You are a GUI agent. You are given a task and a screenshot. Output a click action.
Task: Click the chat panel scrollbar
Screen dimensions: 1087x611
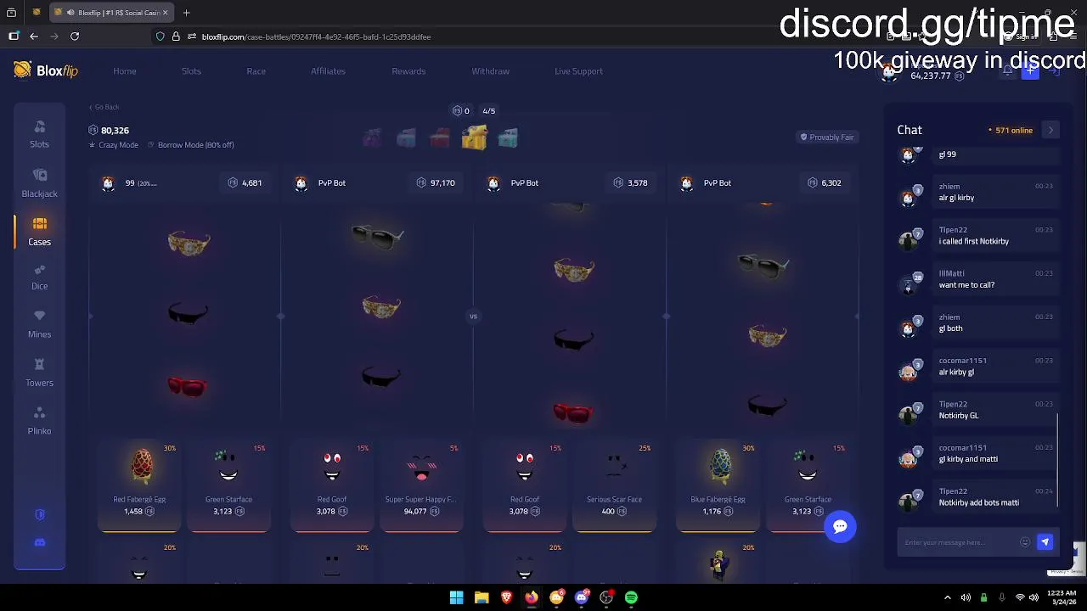pyautogui.click(x=1058, y=460)
